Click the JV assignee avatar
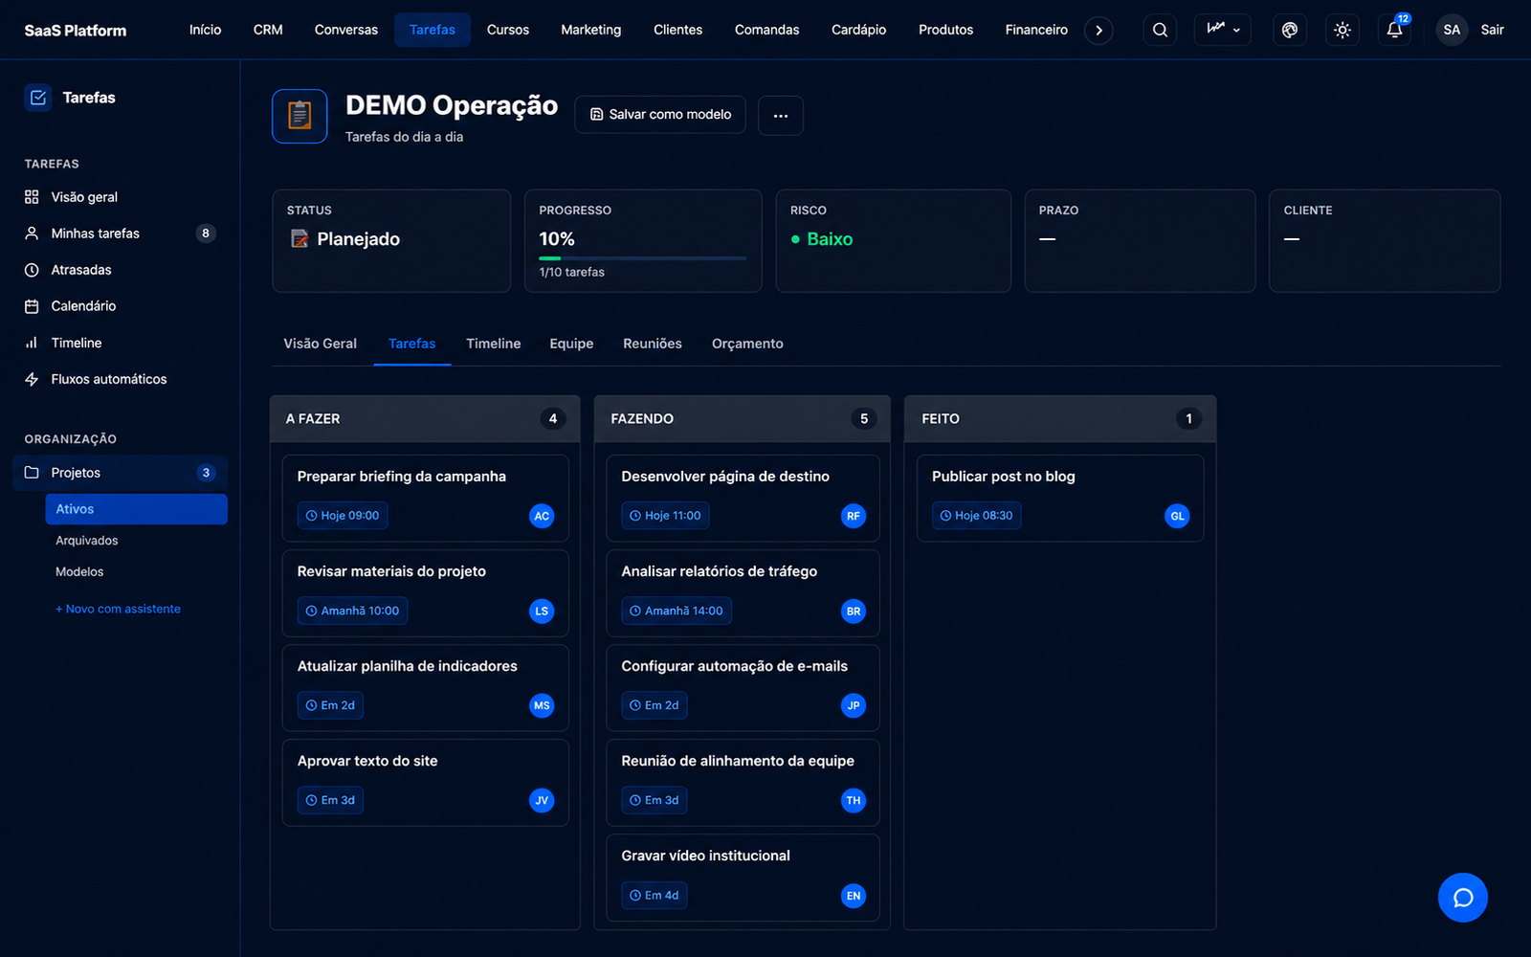Viewport: 1531px width, 957px height. coord(542,800)
